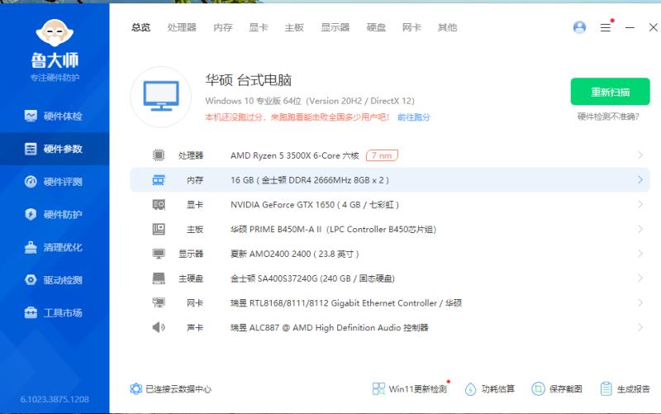Click the large desktop computer icon
This screenshot has height=414, width=661.
coord(161,97)
